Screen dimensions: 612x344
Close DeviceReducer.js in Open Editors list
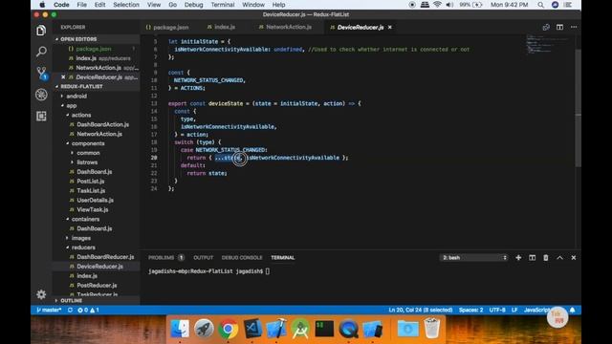coord(63,77)
